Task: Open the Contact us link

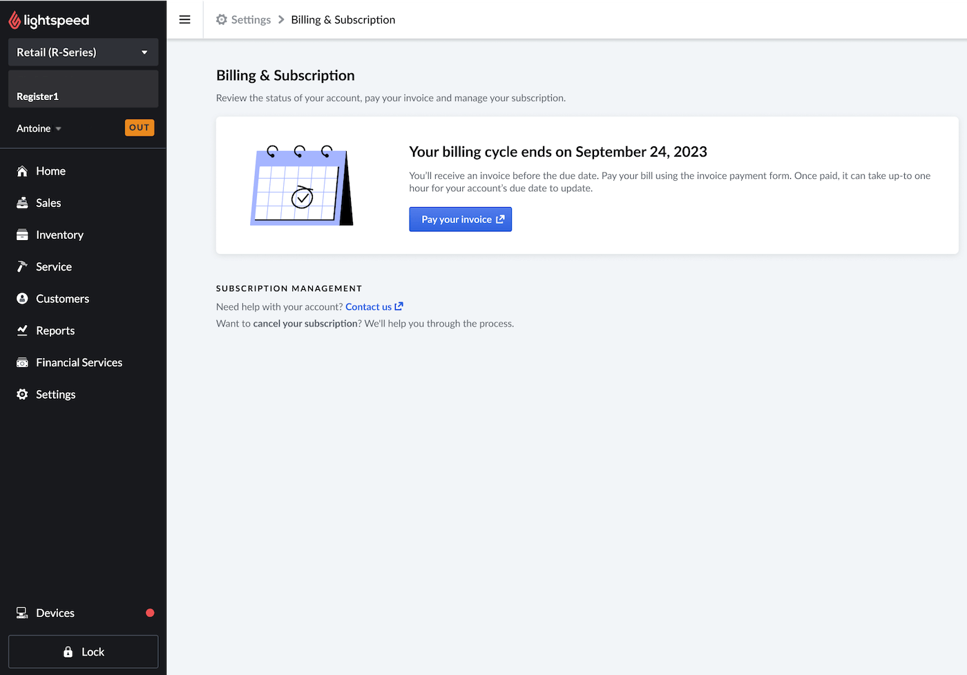Action: (x=369, y=306)
